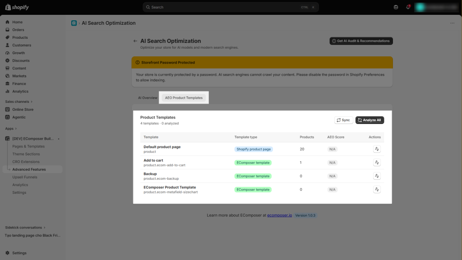Click the Analyze All button

click(370, 120)
